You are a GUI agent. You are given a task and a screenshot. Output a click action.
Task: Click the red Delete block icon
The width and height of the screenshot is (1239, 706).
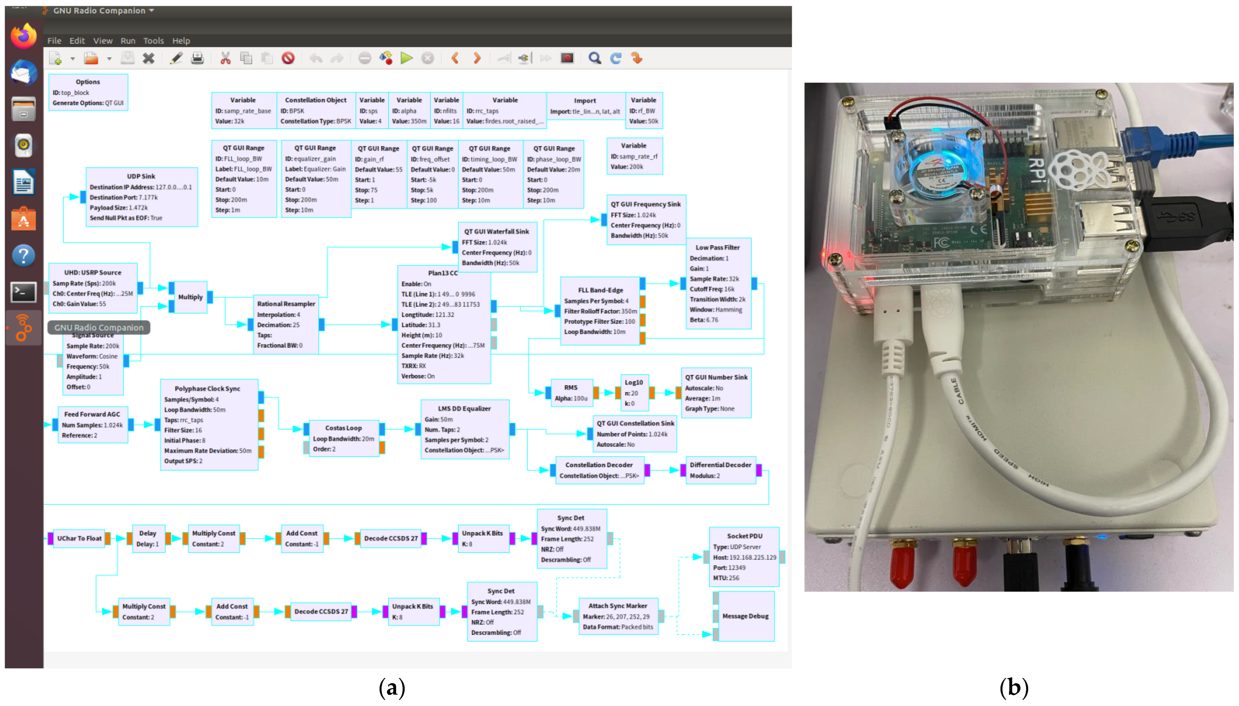click(288, 59)
